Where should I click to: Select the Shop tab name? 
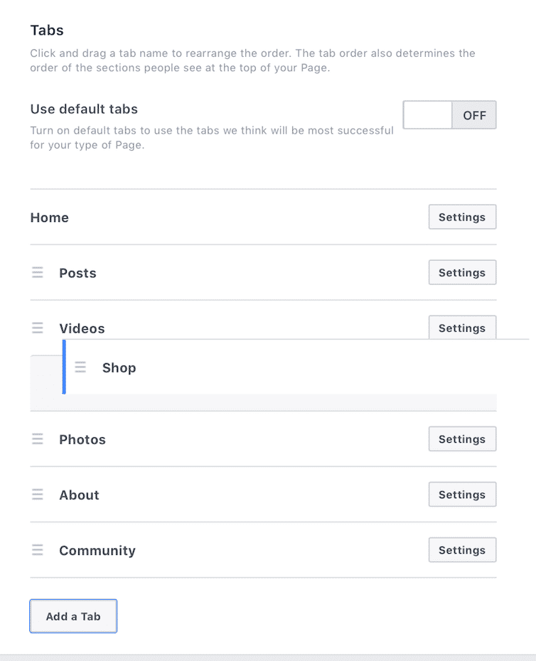[x=119, y=367]
